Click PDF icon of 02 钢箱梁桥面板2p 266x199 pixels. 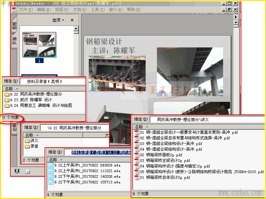137,155
